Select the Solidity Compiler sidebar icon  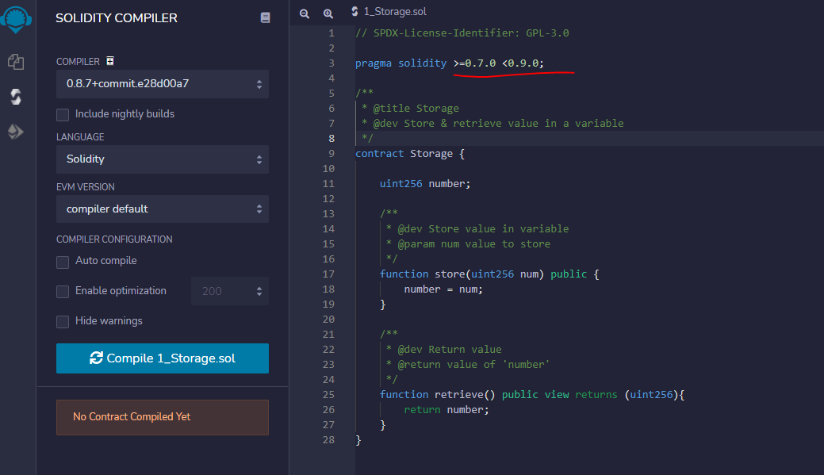16,97
